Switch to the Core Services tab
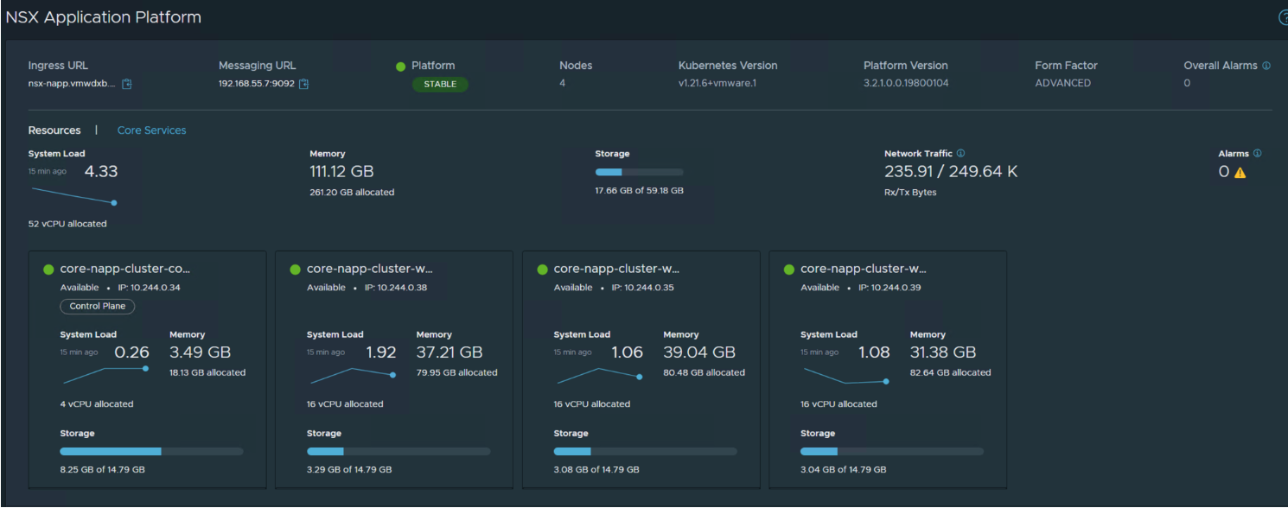The height and width of the screenshot is (508, 1288). point(151,130)
